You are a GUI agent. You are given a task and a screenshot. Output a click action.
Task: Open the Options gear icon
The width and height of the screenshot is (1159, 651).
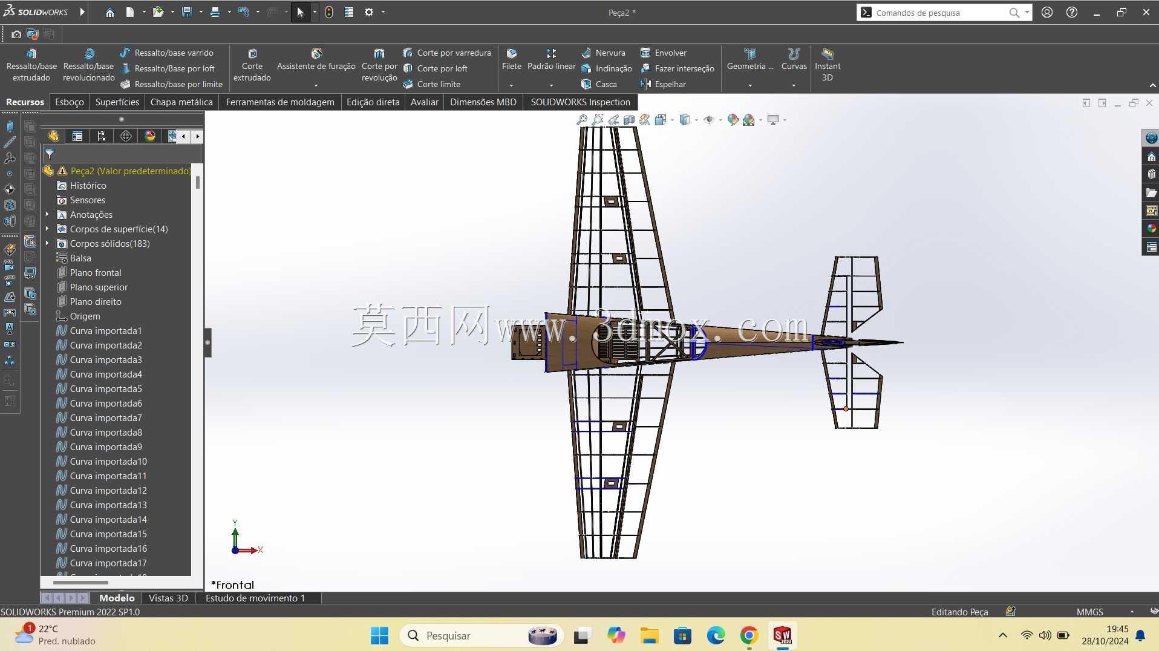(x=369, y=12)
